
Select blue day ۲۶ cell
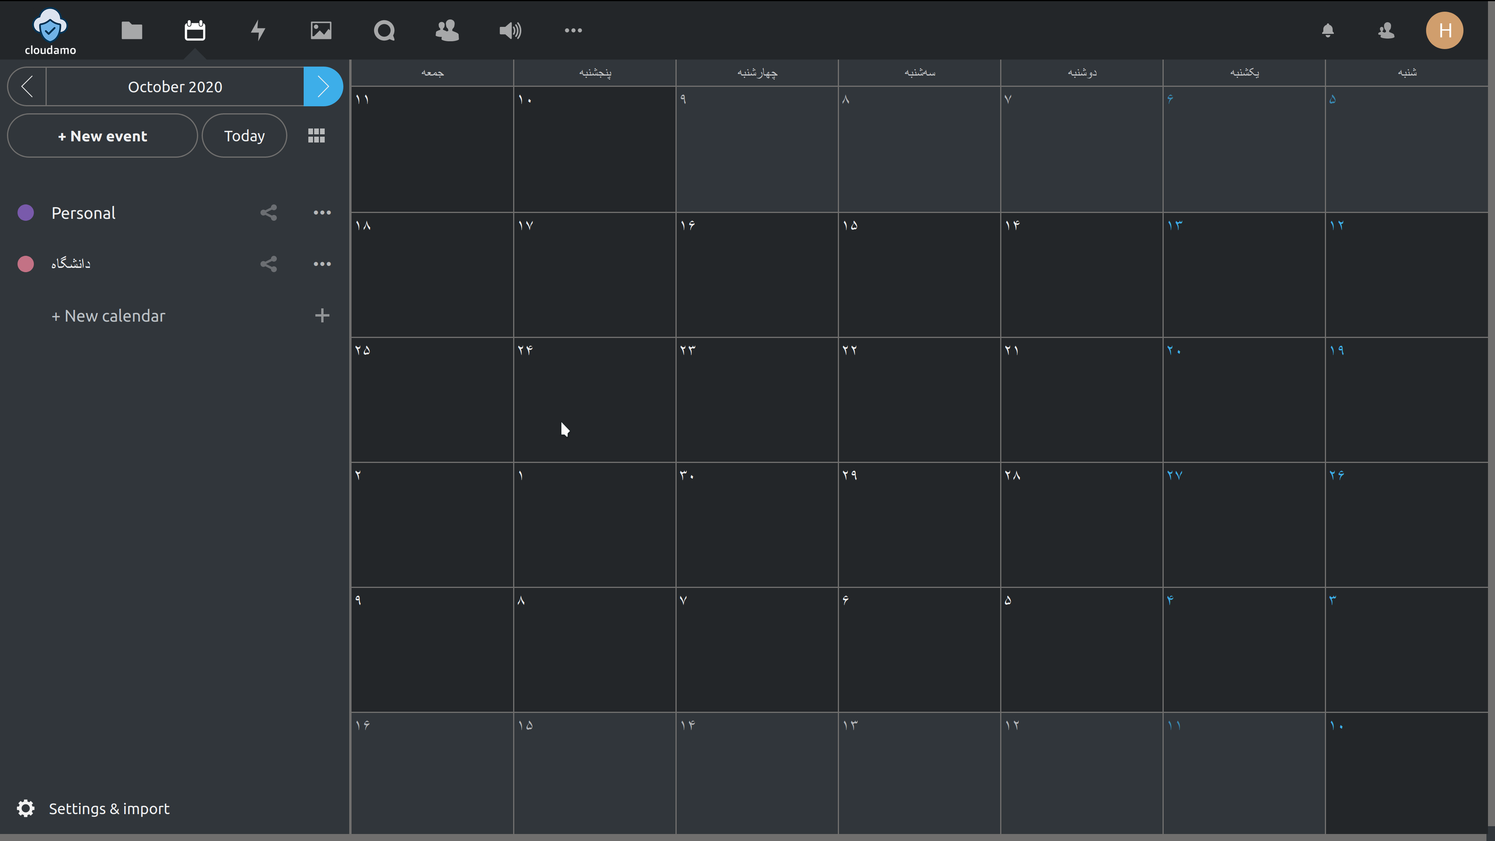click(1407, 525)
